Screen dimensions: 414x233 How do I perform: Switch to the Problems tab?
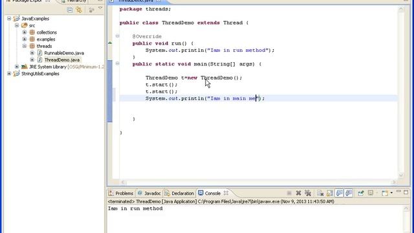click(121, 193)
